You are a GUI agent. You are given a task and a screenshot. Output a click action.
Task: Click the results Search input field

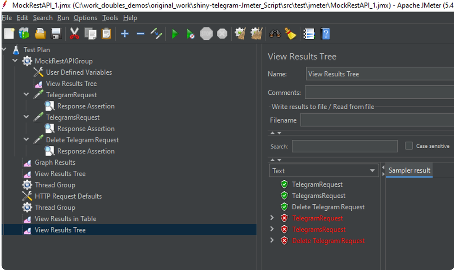345,146
